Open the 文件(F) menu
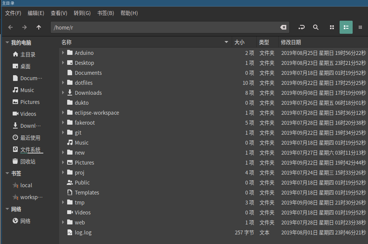This screenshot has height=244, width=368. pyautogui.click(x=13, y=13)
